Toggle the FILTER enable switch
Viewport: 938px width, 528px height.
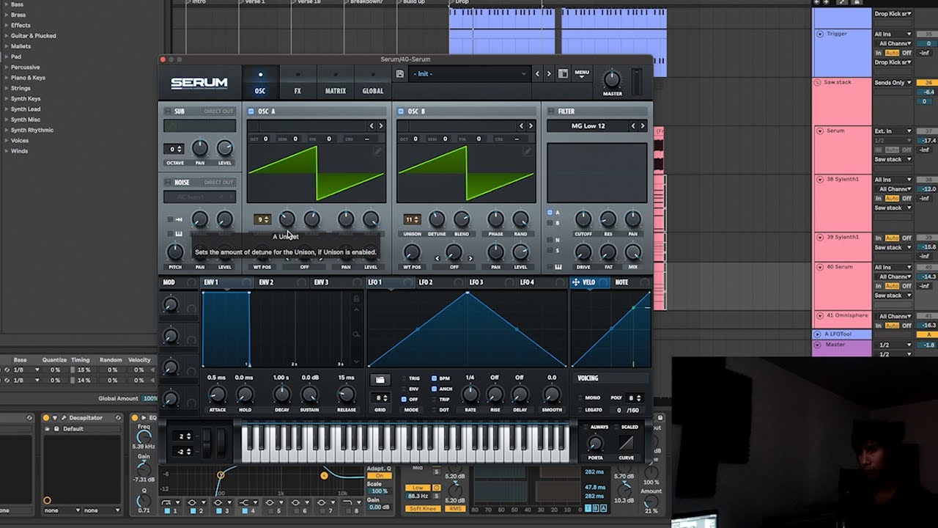551,111
